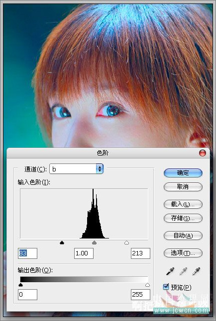Focus the output shadow field showing 0

click(x=27, y=295)
